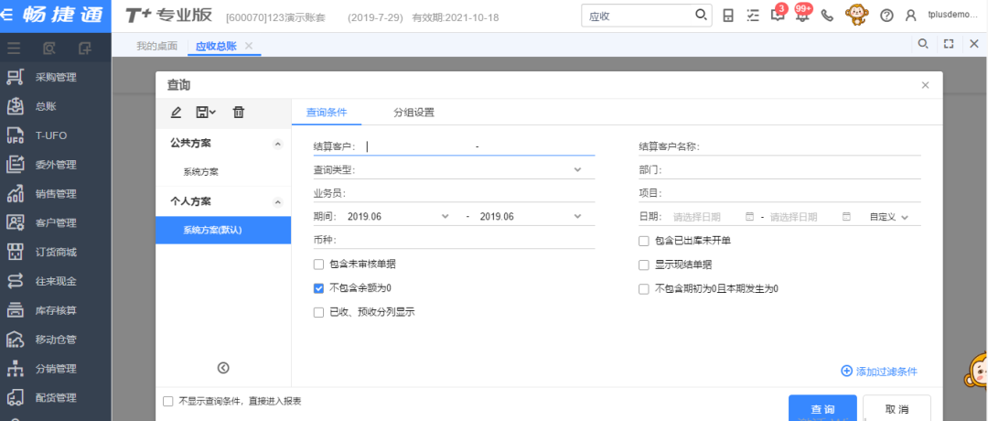Enable 已收、预收分列显示 checkbox

[318, 312]
